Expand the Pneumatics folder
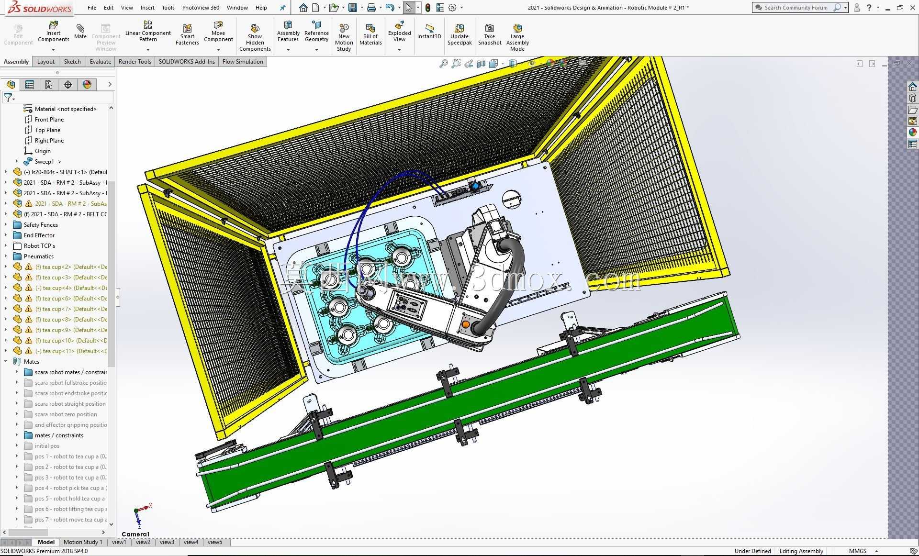The image size is (919, 556). tap(6, 256)
